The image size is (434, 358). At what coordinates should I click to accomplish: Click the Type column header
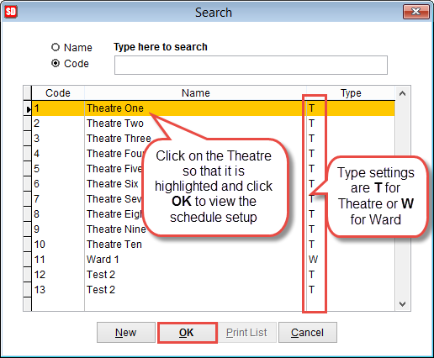[351, 93]
